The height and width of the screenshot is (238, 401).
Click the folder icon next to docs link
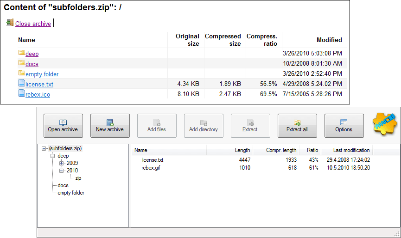21,63
